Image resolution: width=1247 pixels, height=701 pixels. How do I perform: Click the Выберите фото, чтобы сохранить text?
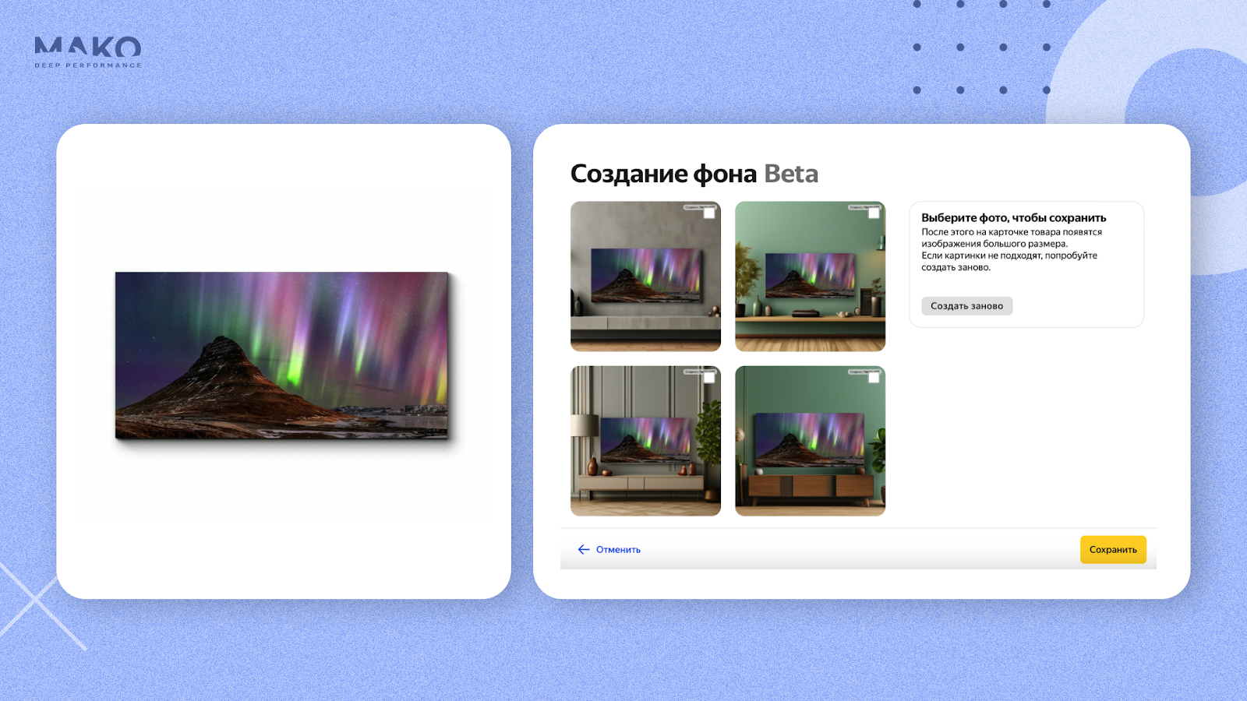coord(1013,218)
